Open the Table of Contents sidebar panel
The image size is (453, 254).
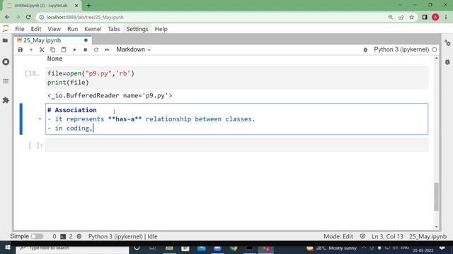(x=6, y=81)
